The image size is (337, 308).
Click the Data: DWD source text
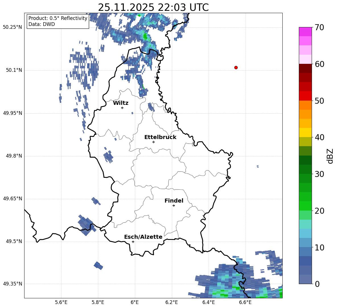[42, 24]
